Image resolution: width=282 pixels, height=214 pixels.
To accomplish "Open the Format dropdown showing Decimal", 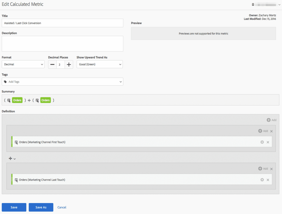I will 23,64.
